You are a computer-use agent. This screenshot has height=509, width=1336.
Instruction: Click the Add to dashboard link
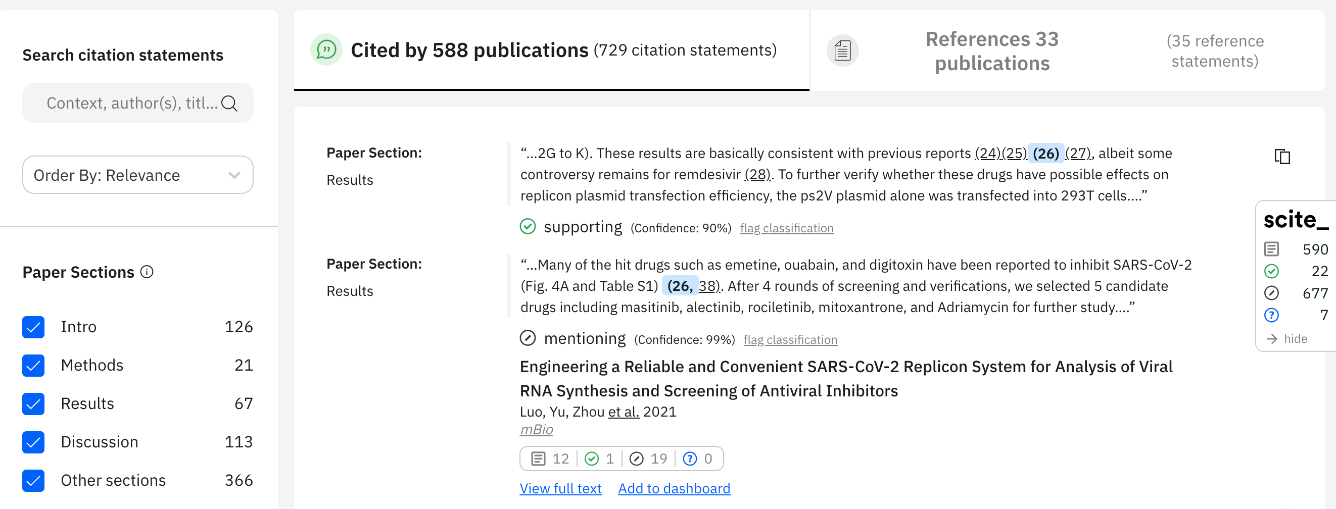(x=674, y=488)
